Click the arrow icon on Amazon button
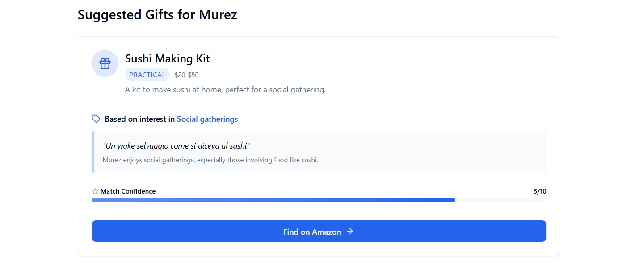Image resolution: width=639 pixels, height=265 pixels. pyautogui.click(x=350, y=232)
